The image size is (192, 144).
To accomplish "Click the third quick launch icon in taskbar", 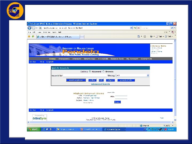I will click(x=51, y=129).
